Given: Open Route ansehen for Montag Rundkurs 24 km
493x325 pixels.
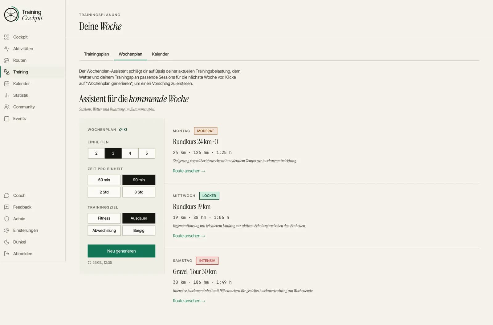Looking at the screenshot, I should point(189,171).
